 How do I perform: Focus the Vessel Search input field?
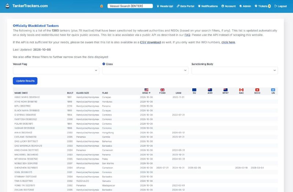(x=130, y=6)
